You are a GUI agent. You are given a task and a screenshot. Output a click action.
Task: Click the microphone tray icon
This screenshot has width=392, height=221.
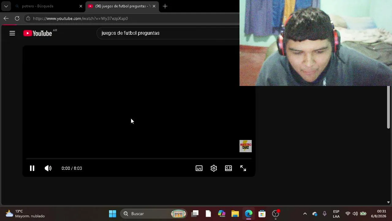point(325,214)
